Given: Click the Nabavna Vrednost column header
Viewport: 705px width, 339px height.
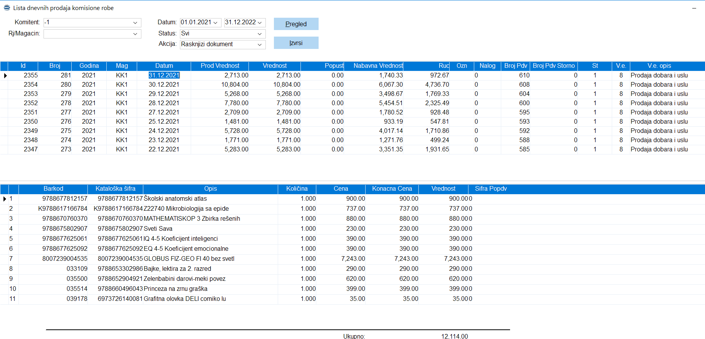Looking at the screenshot, I should [378, 66].
